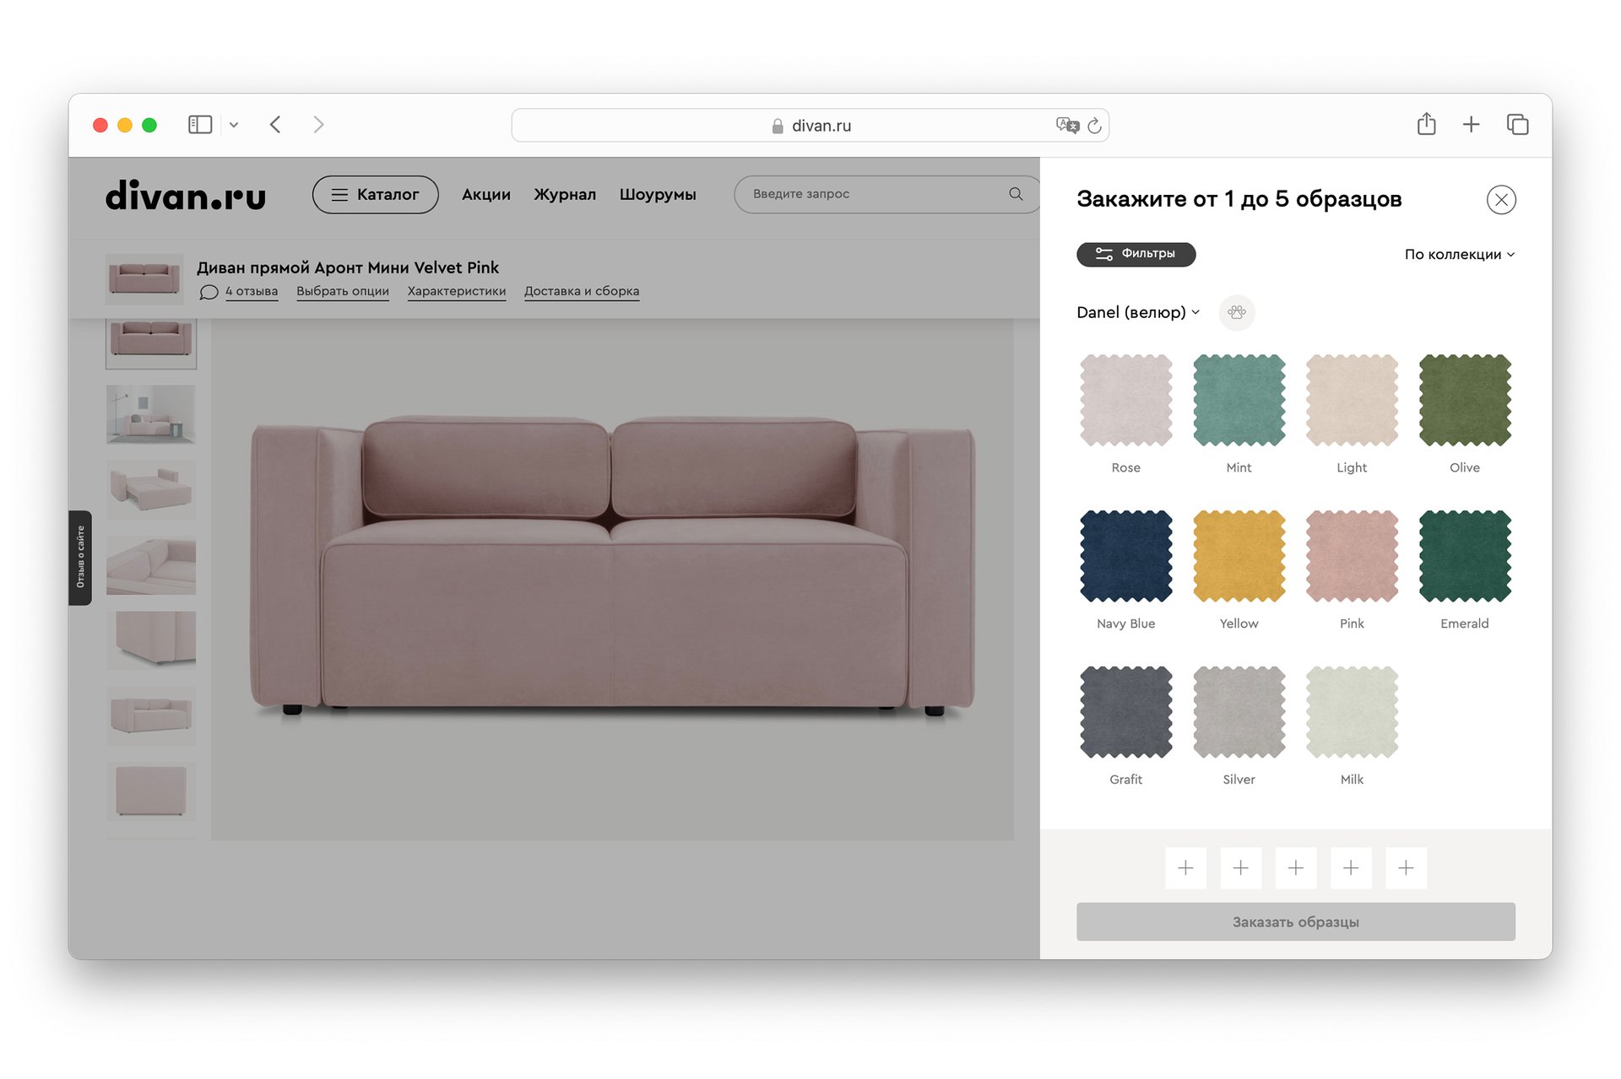This screenshot has height=1079, width=1621.
Task: Open the Каталог menu
Action: [x=375, y=195]
